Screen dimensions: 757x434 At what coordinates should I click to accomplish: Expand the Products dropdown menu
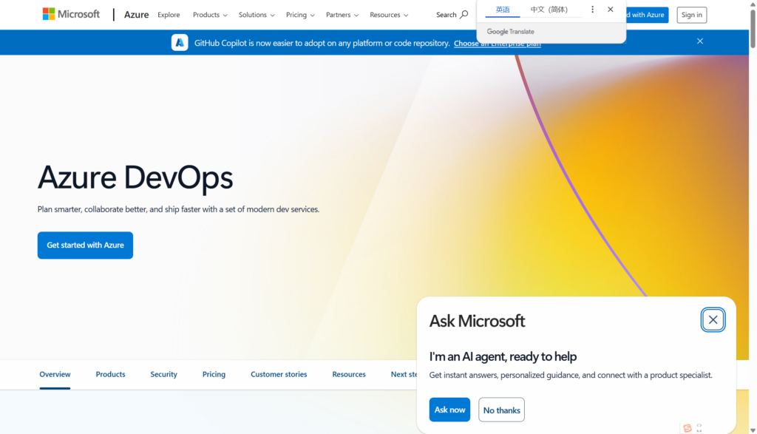210,15
